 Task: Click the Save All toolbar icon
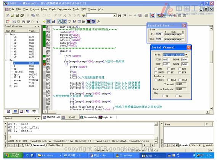point(22,16)
